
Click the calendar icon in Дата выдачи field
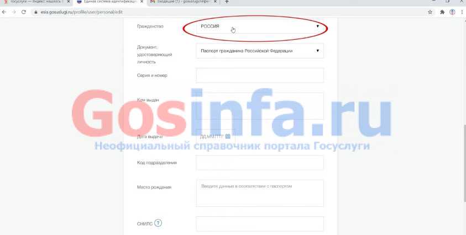pos(228,136)
